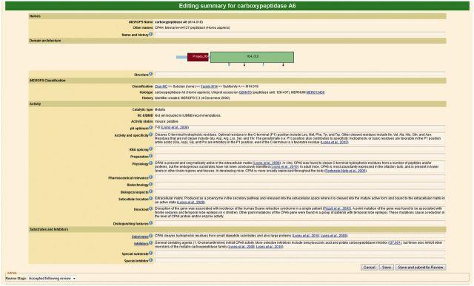The image size is (474, 286).
Task: Click the info icon beside Preparation
Action: coord(150,156)
